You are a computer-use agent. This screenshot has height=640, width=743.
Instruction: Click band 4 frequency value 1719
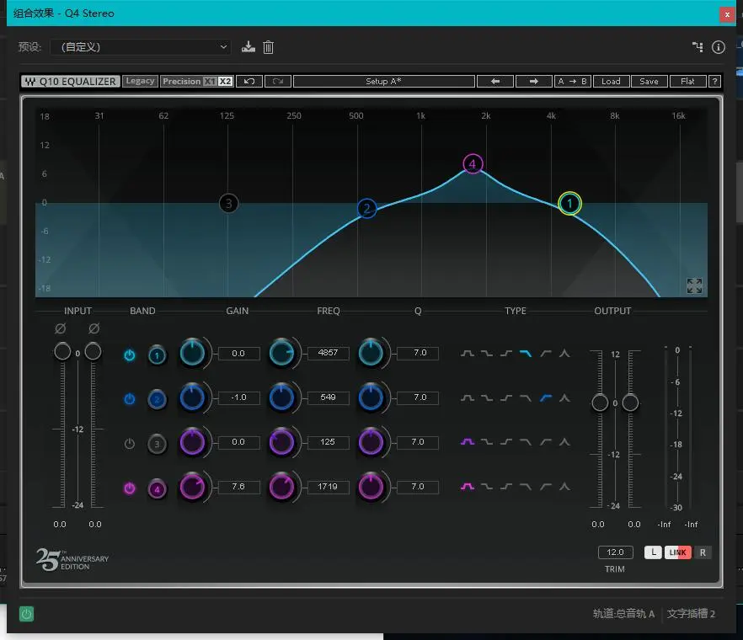[328, 487]
